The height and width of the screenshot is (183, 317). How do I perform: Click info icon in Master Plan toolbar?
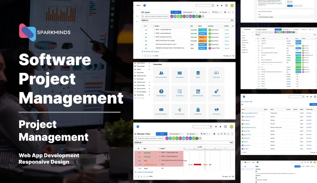(214, 134)
